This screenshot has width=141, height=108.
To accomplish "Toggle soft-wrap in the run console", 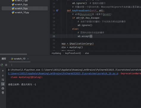I will pyautogui.click(x=3, y=80).
